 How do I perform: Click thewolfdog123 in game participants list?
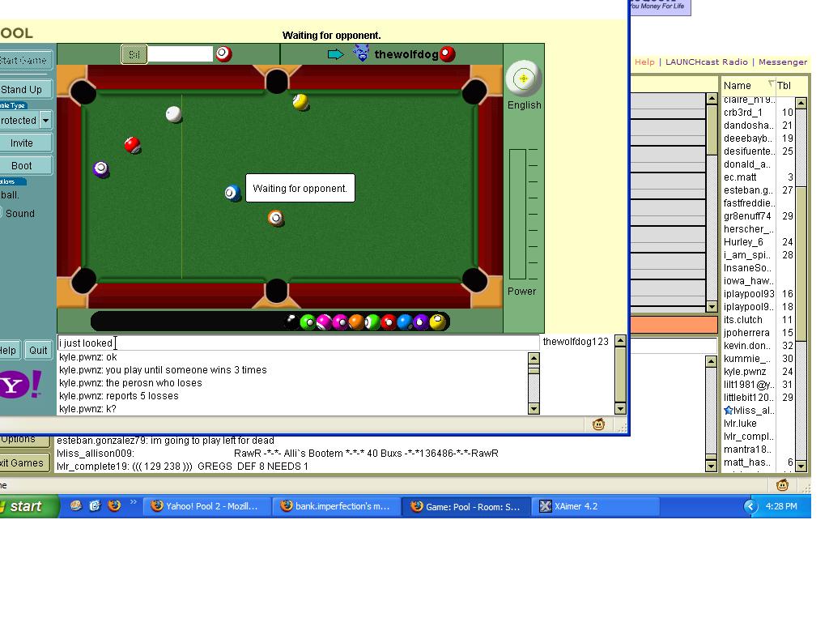576,342
